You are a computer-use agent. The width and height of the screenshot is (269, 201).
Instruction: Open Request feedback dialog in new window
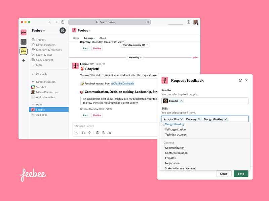[x=240, y=80]
